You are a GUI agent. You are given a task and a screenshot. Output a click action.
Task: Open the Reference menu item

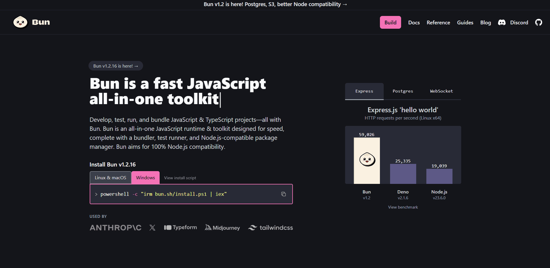(x=438, y=22)
